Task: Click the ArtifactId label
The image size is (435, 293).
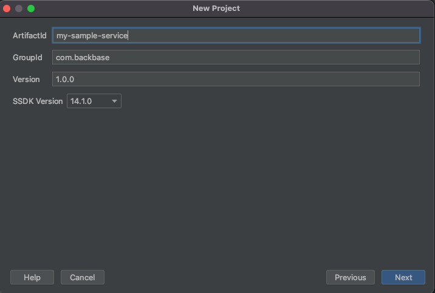Action: [30, 35]
